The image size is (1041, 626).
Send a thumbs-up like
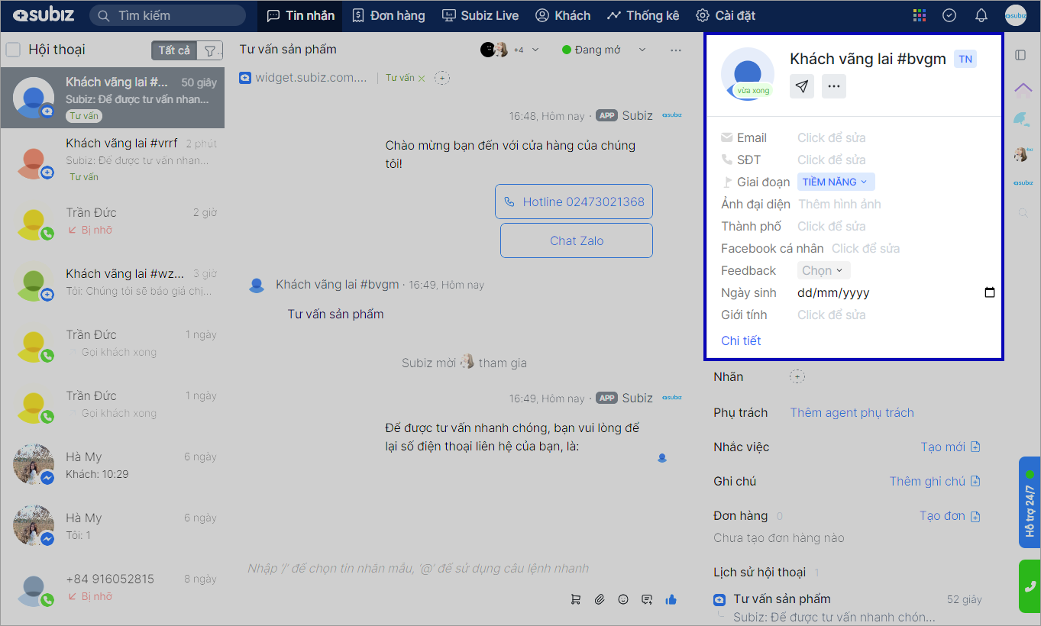tap(671, 599)
